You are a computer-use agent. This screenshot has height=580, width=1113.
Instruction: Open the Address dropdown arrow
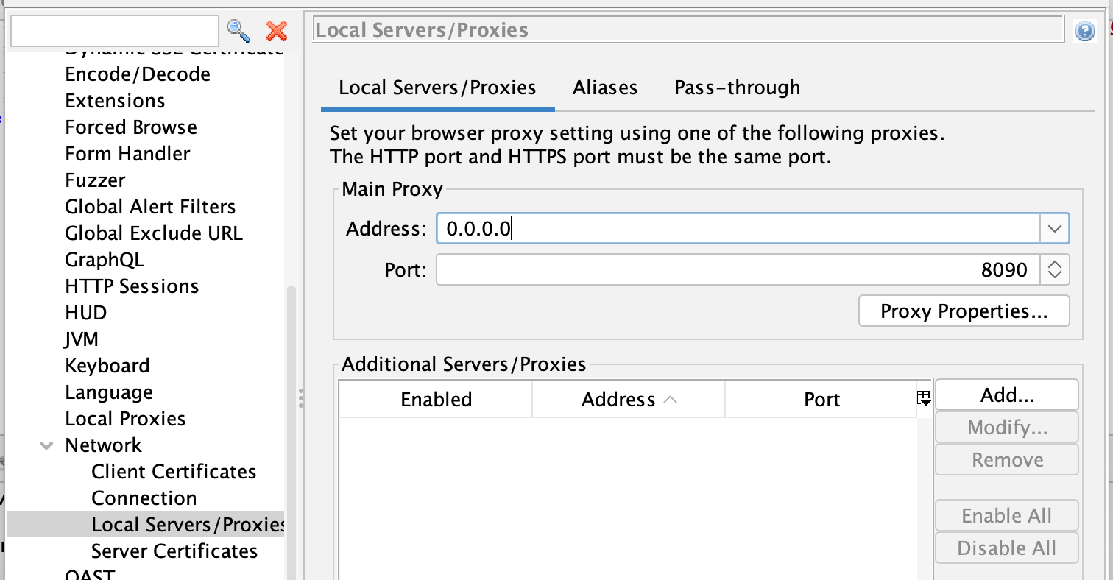coord(1054,229)
